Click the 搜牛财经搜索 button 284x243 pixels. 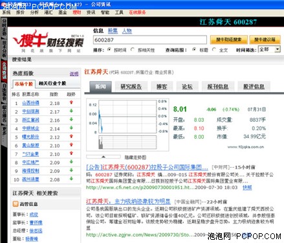point(229,40)
